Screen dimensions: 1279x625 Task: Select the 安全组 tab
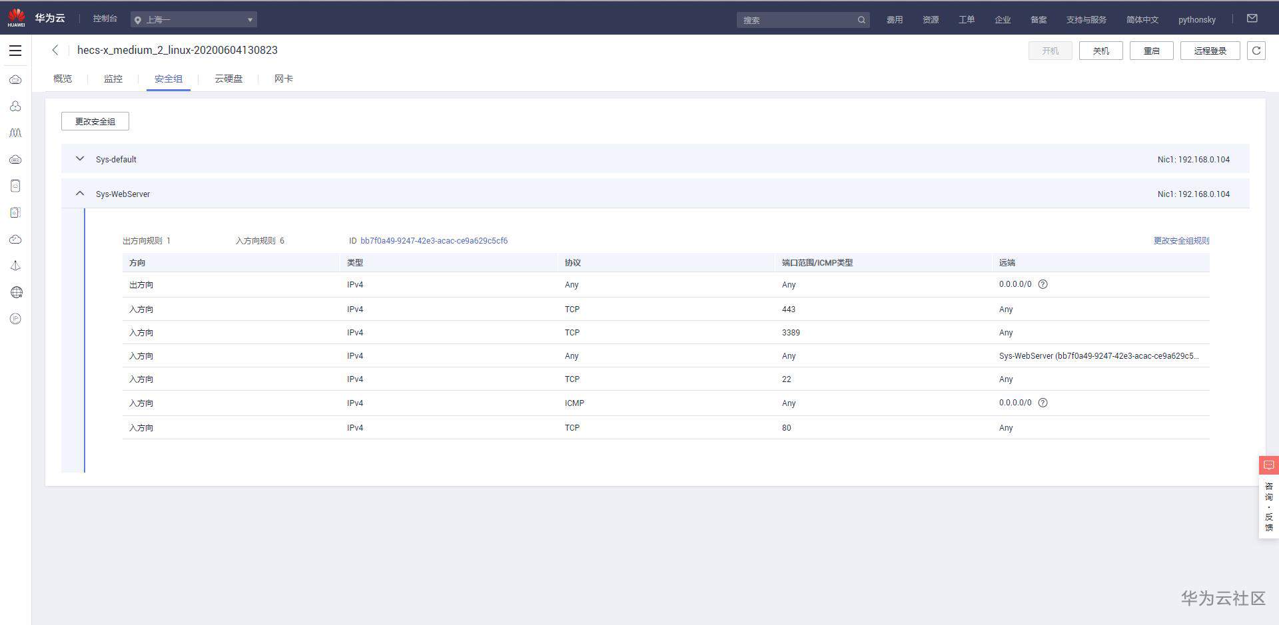pyautogui.click(x=169, y=79)
